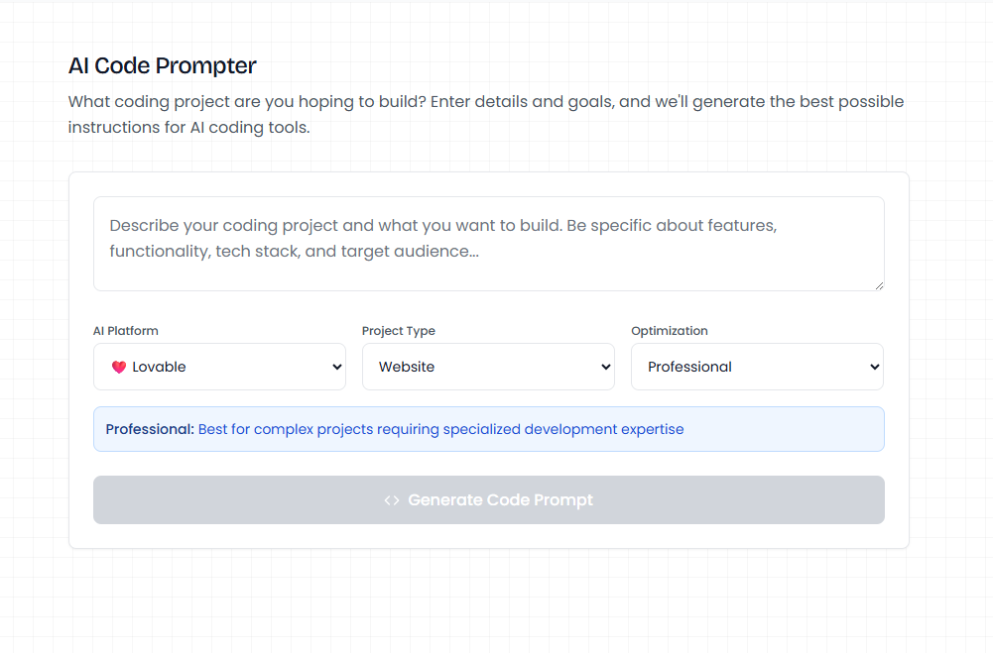Click the bold "Professional:" text in info banner
Image resolution: width=993 pixels, height=653 pixels.
pos(150,430)
